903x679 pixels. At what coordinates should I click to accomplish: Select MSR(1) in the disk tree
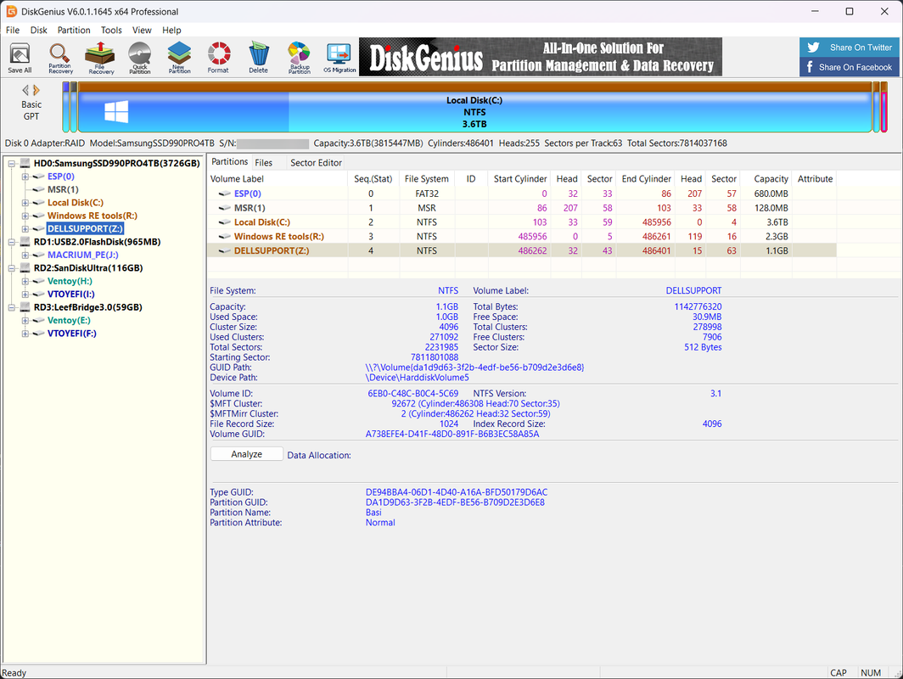click(63, 189)
